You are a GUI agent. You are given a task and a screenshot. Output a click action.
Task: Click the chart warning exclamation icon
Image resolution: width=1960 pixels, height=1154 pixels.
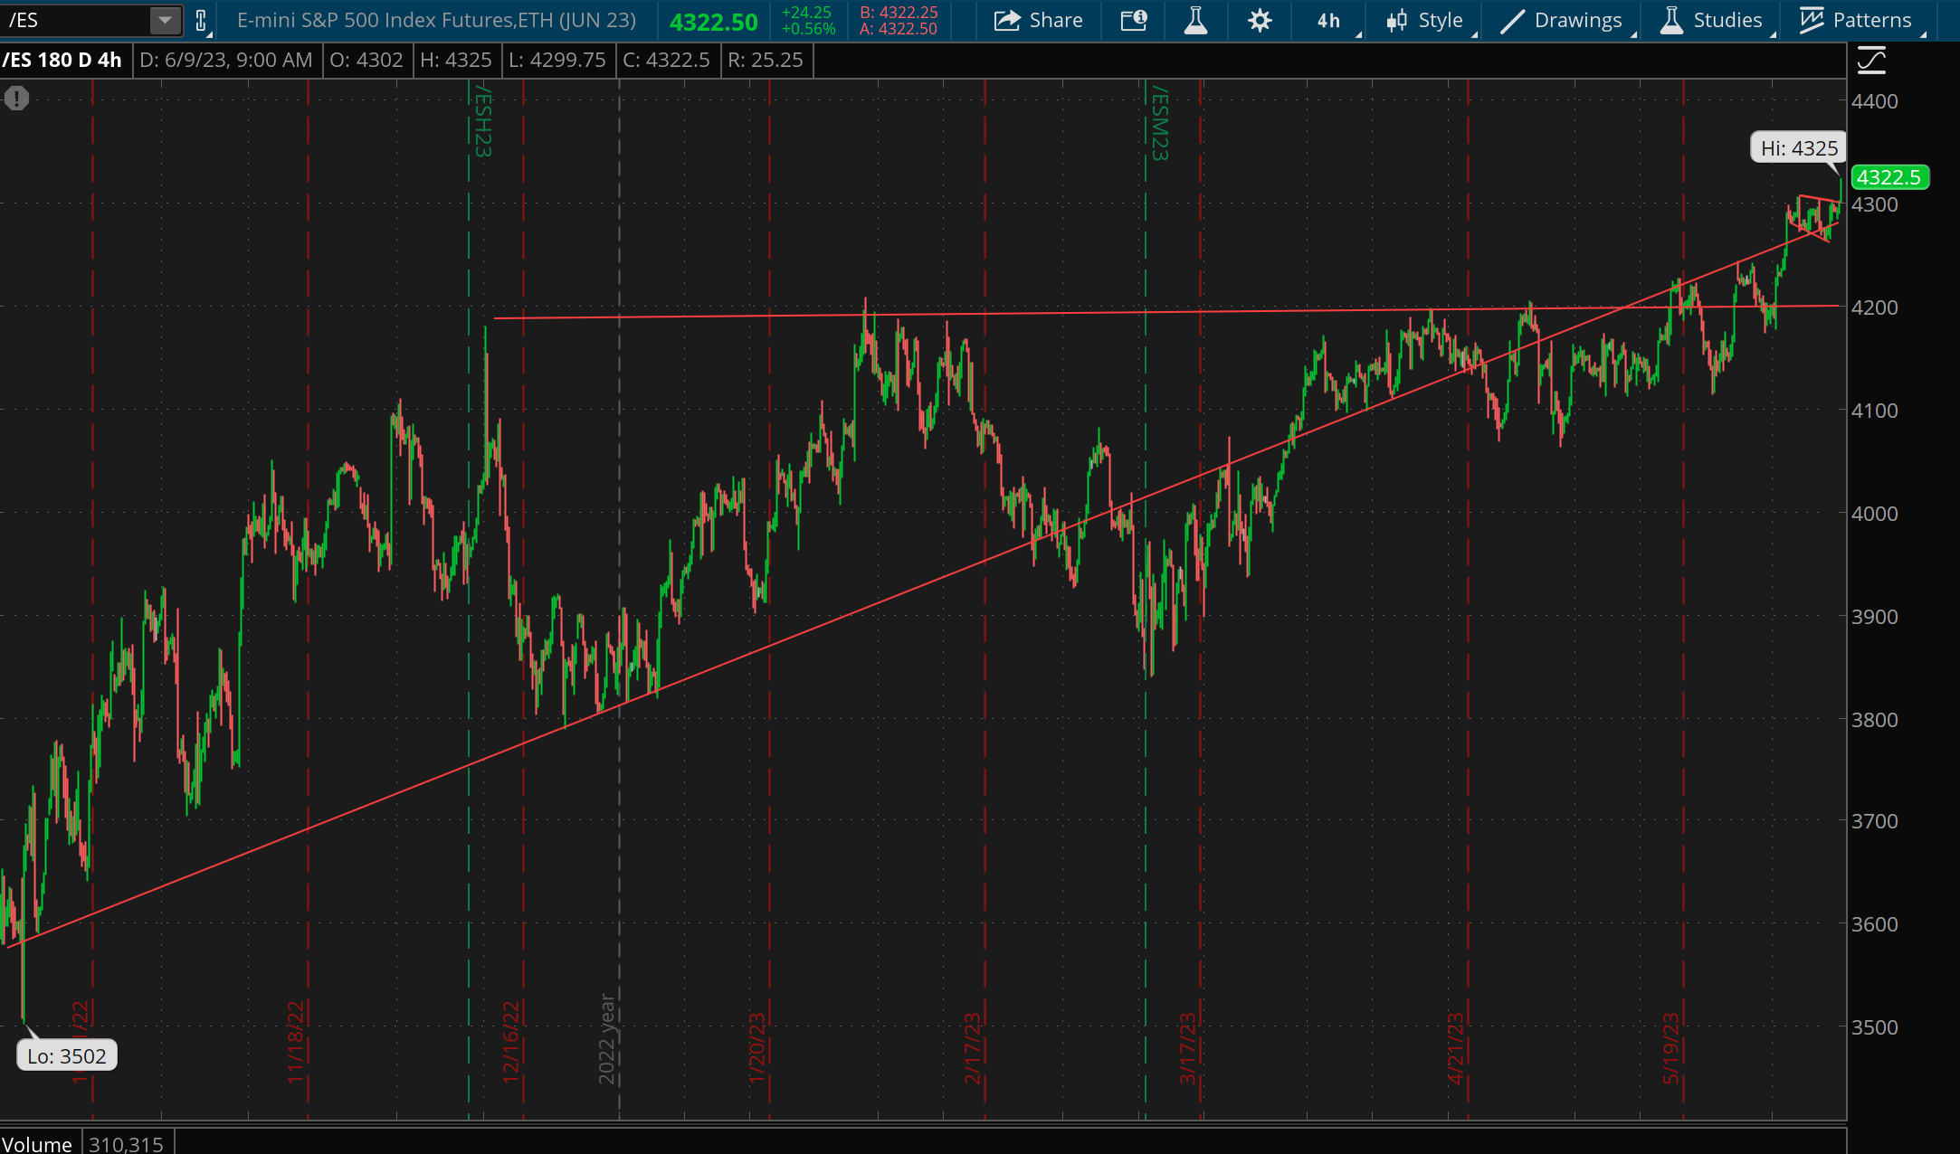pyautogui.click(x=16, y=98)
